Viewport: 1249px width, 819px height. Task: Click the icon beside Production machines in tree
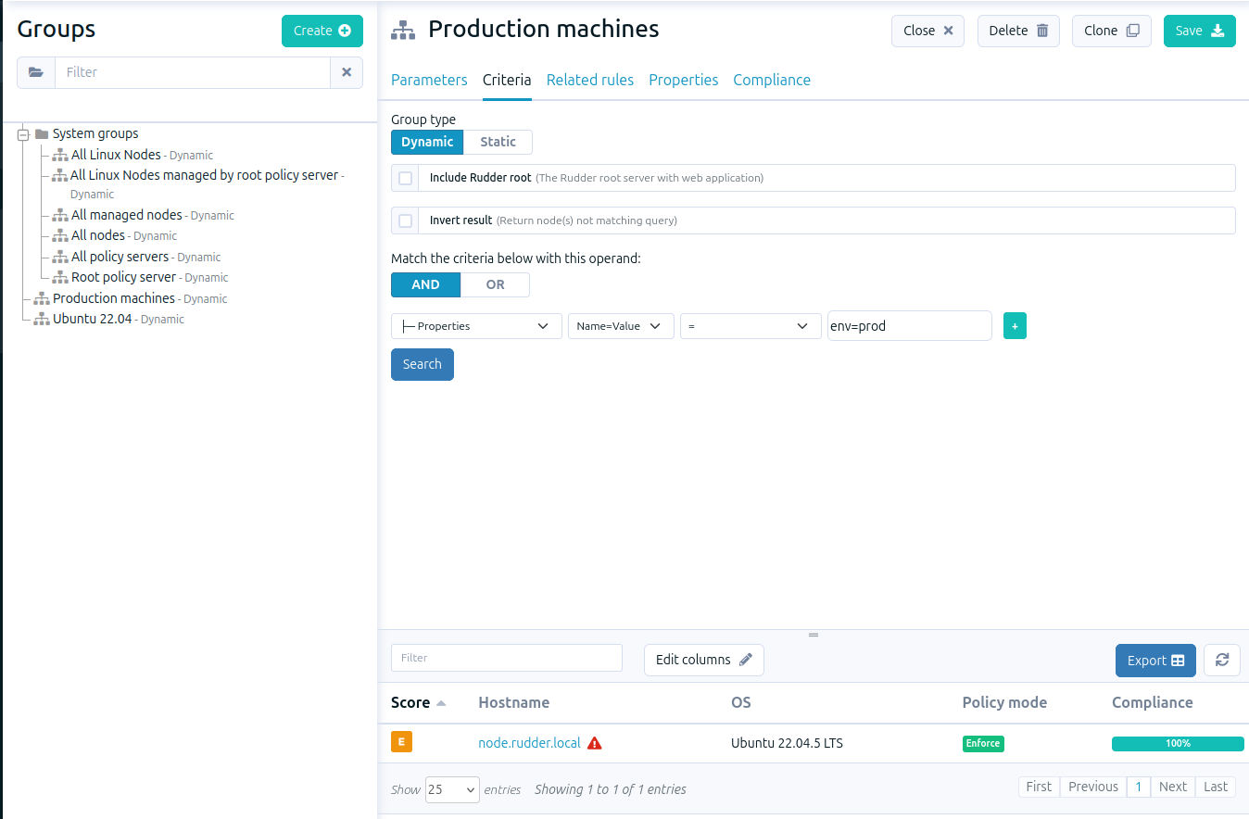(42, 298)
